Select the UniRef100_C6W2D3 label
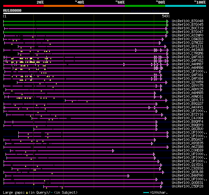The image size is (209, 195). click(187, 39)
